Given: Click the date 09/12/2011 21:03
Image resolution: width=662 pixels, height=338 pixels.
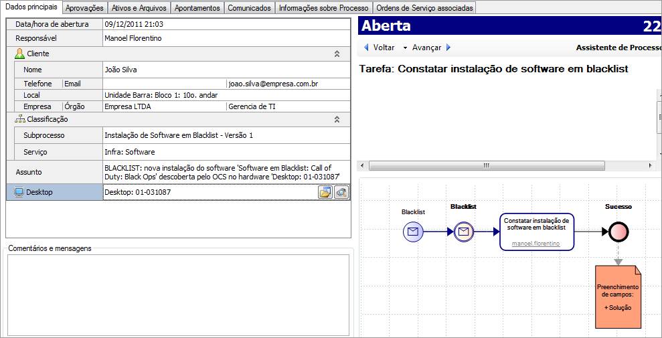Looking at the screenshot, I should (x=133, y=25).
